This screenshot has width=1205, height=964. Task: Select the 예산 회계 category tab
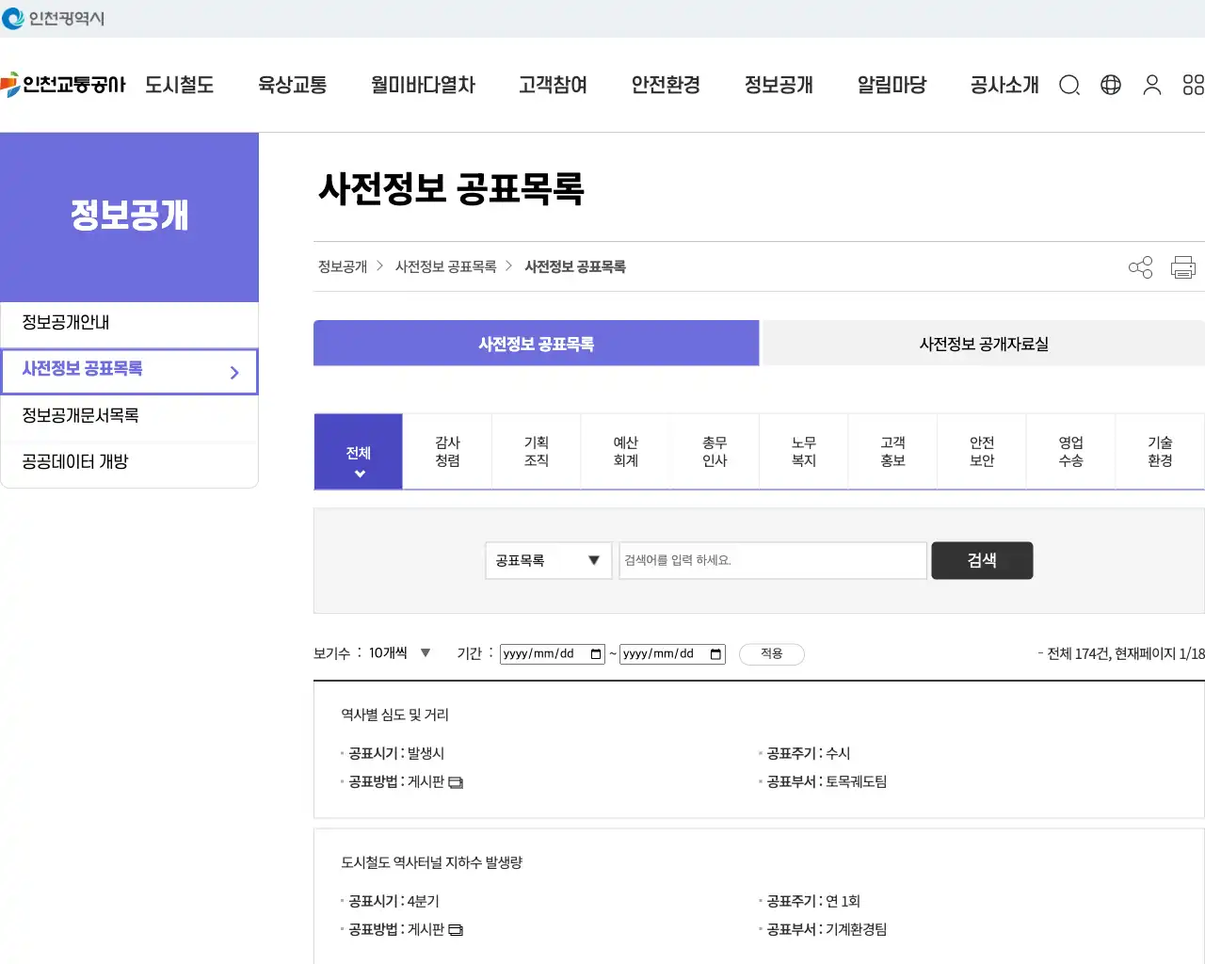click(x=625, y=452)
